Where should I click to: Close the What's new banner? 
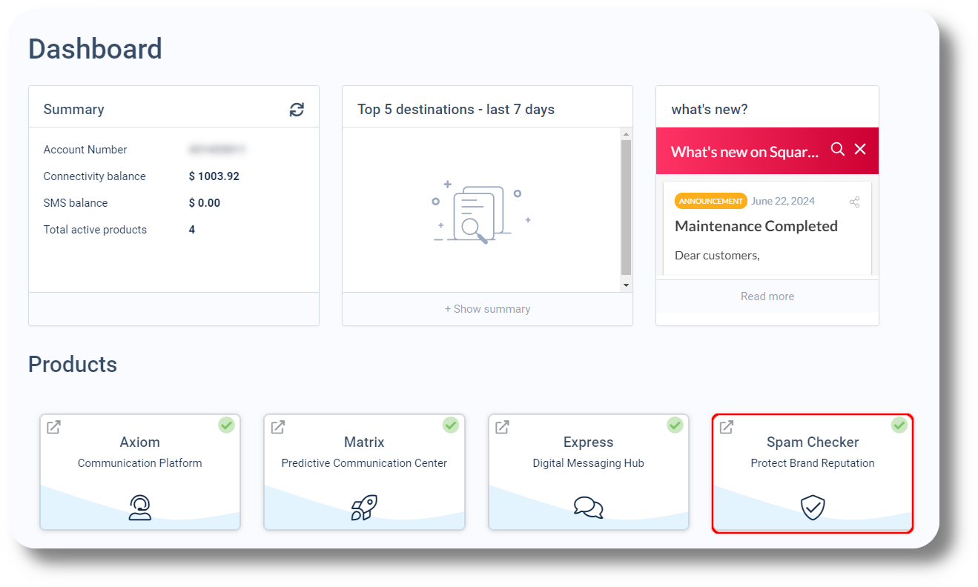pyautogui.click(x=860, y=149)
